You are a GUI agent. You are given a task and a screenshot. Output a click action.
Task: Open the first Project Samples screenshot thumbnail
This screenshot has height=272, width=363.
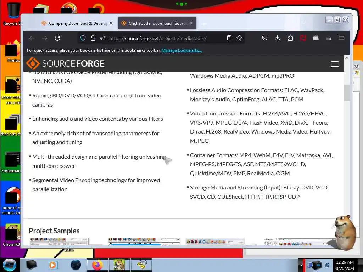pyautogui.click(x=59, y=242)
